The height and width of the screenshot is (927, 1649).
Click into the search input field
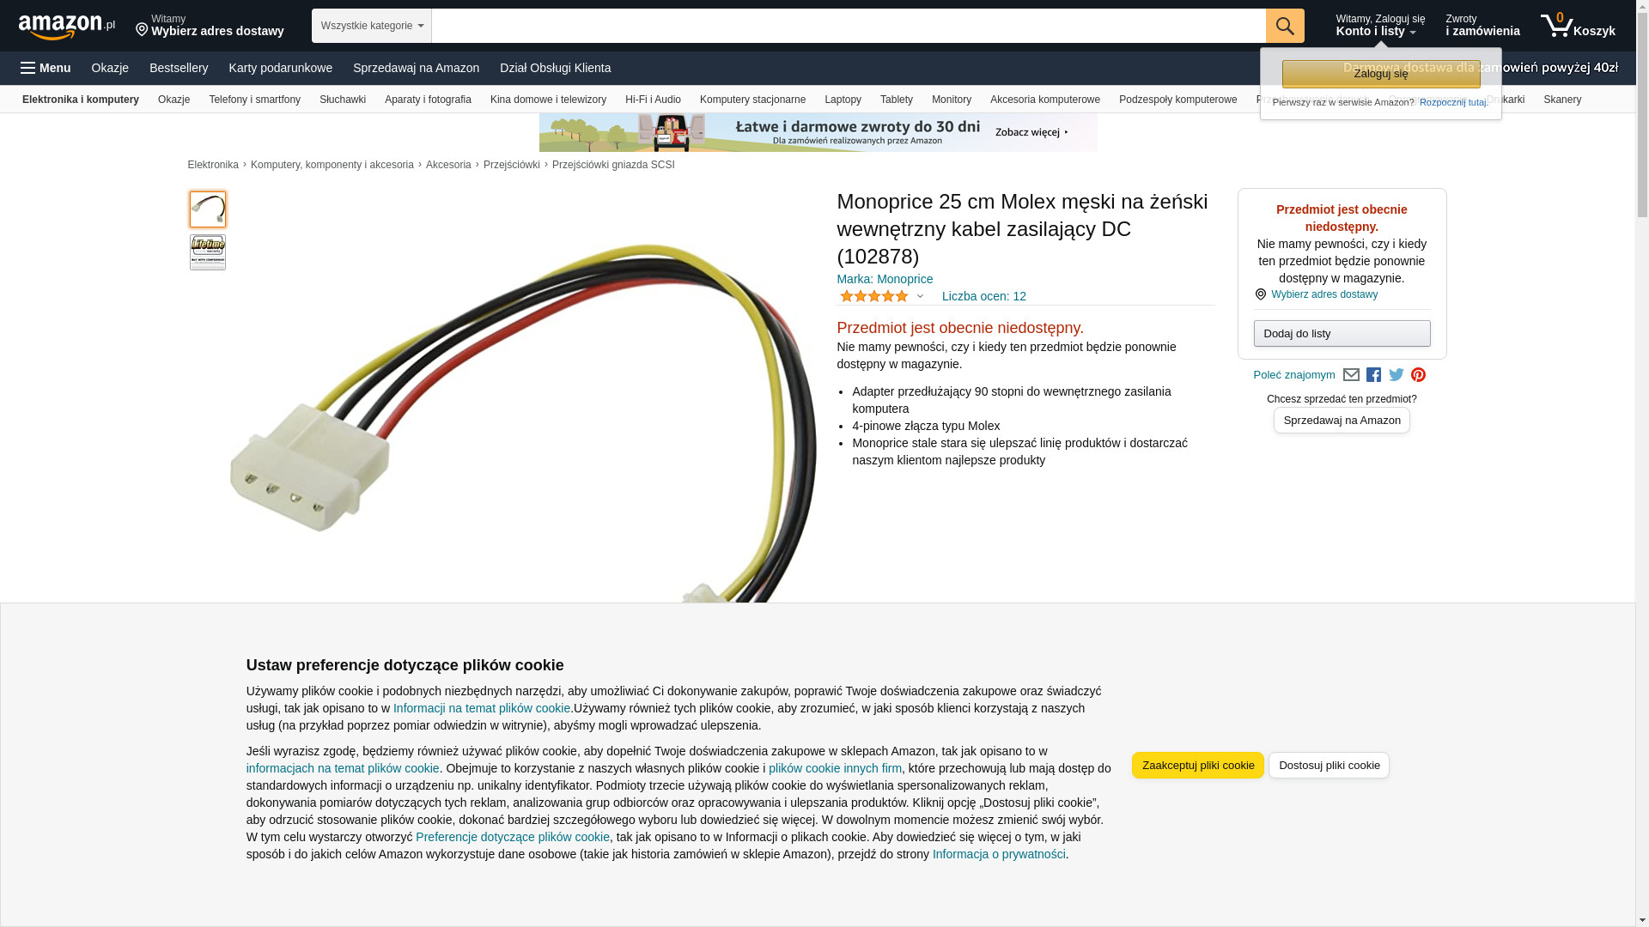pyautogui.click(x=849, y=26)
